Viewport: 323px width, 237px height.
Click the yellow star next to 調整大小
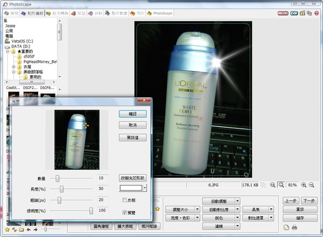[158, 209]
